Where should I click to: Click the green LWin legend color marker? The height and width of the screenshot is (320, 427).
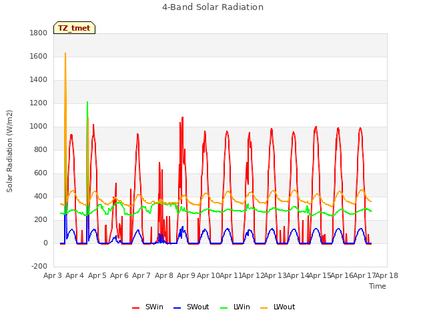click(x=224, y=308)
